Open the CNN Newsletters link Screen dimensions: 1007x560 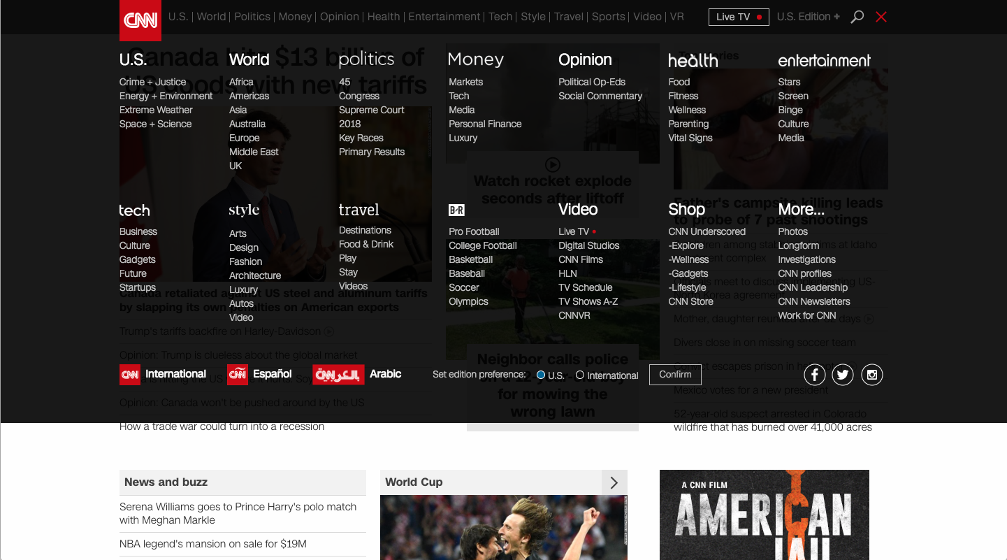814,301
